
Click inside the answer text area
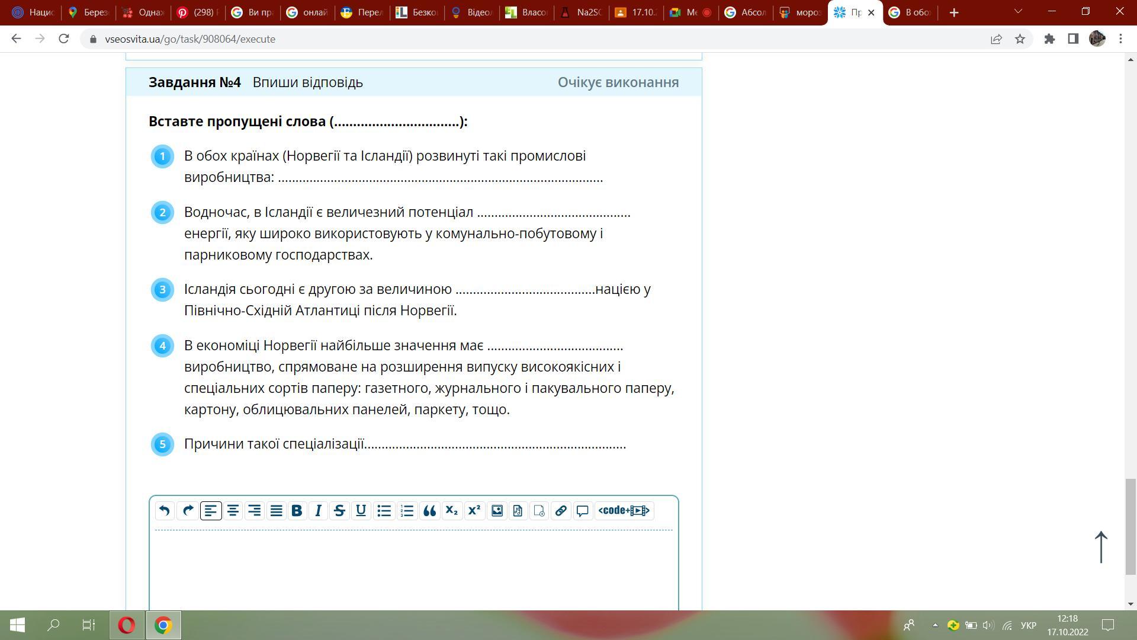tap(413, 569)
